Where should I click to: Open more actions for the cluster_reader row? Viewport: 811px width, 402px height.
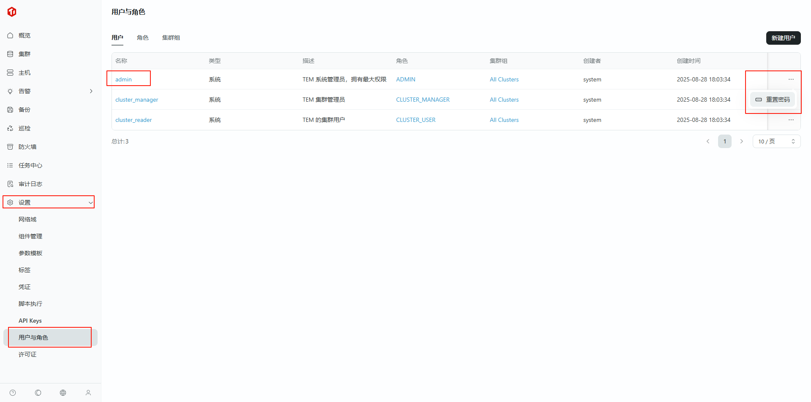791,120
